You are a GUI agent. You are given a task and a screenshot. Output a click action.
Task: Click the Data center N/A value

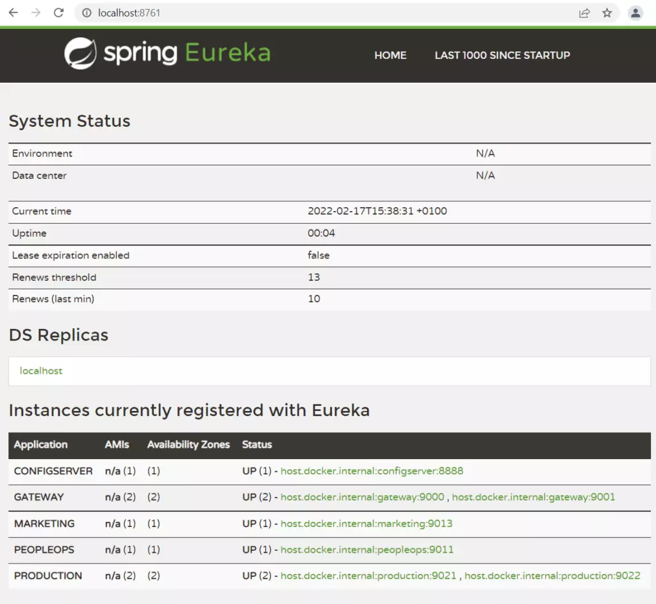[x=486, y=175]
